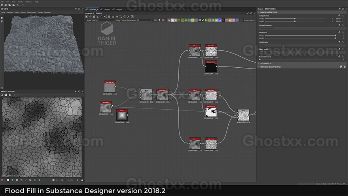The image size is (348, 196).
Task: Open the Output Format dropdown
Action: [303, 28]
